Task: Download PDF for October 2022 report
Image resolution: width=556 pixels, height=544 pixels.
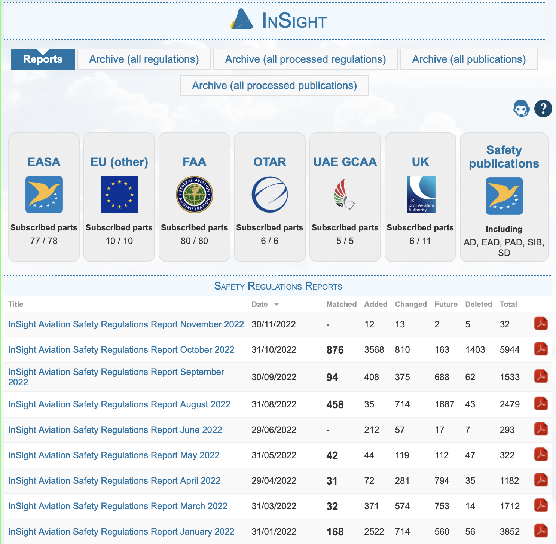Action: point(541,349)
